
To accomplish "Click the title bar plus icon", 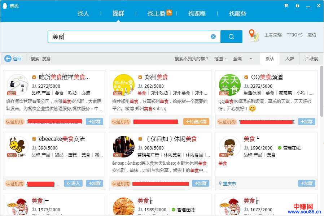I will (x=297, y=6).
